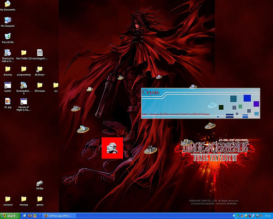Click the purple square in Crysis panel
Viewport: 273px width, 219px height.
(256, 104)
